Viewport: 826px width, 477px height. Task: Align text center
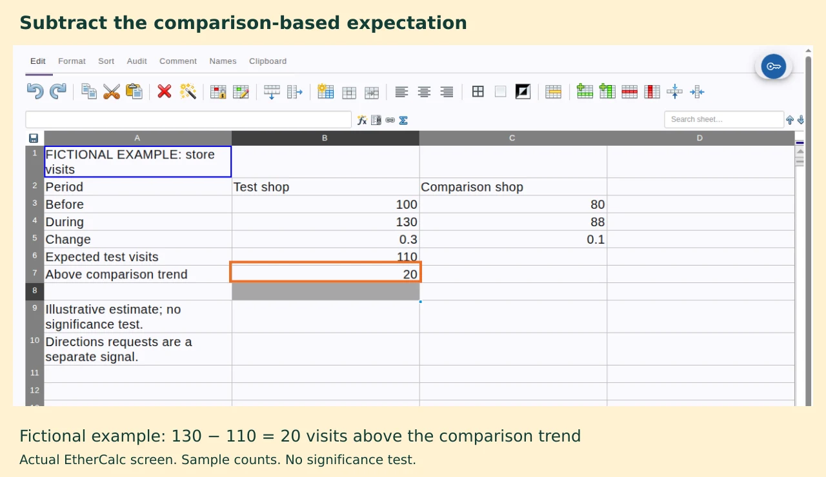[424, 92]
